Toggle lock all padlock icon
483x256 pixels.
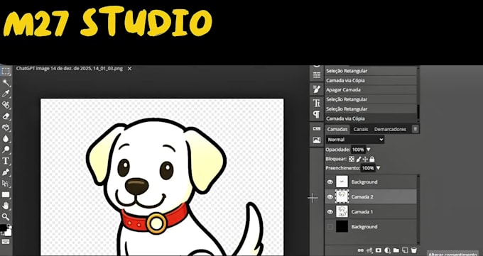pos(372,159)
